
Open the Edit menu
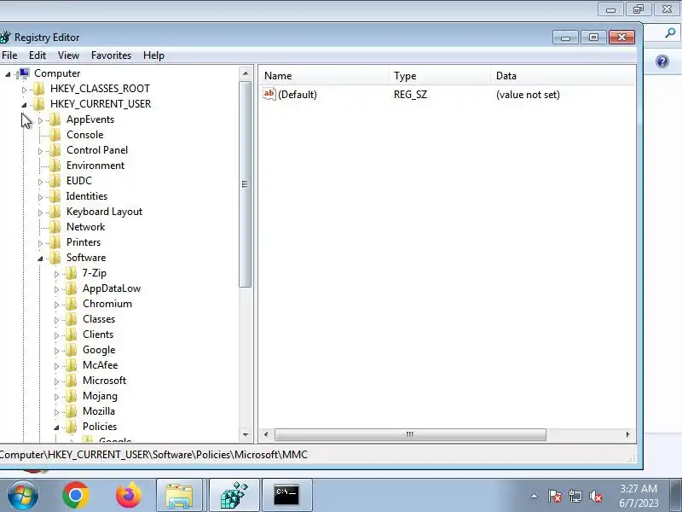(x=38, y=55)
